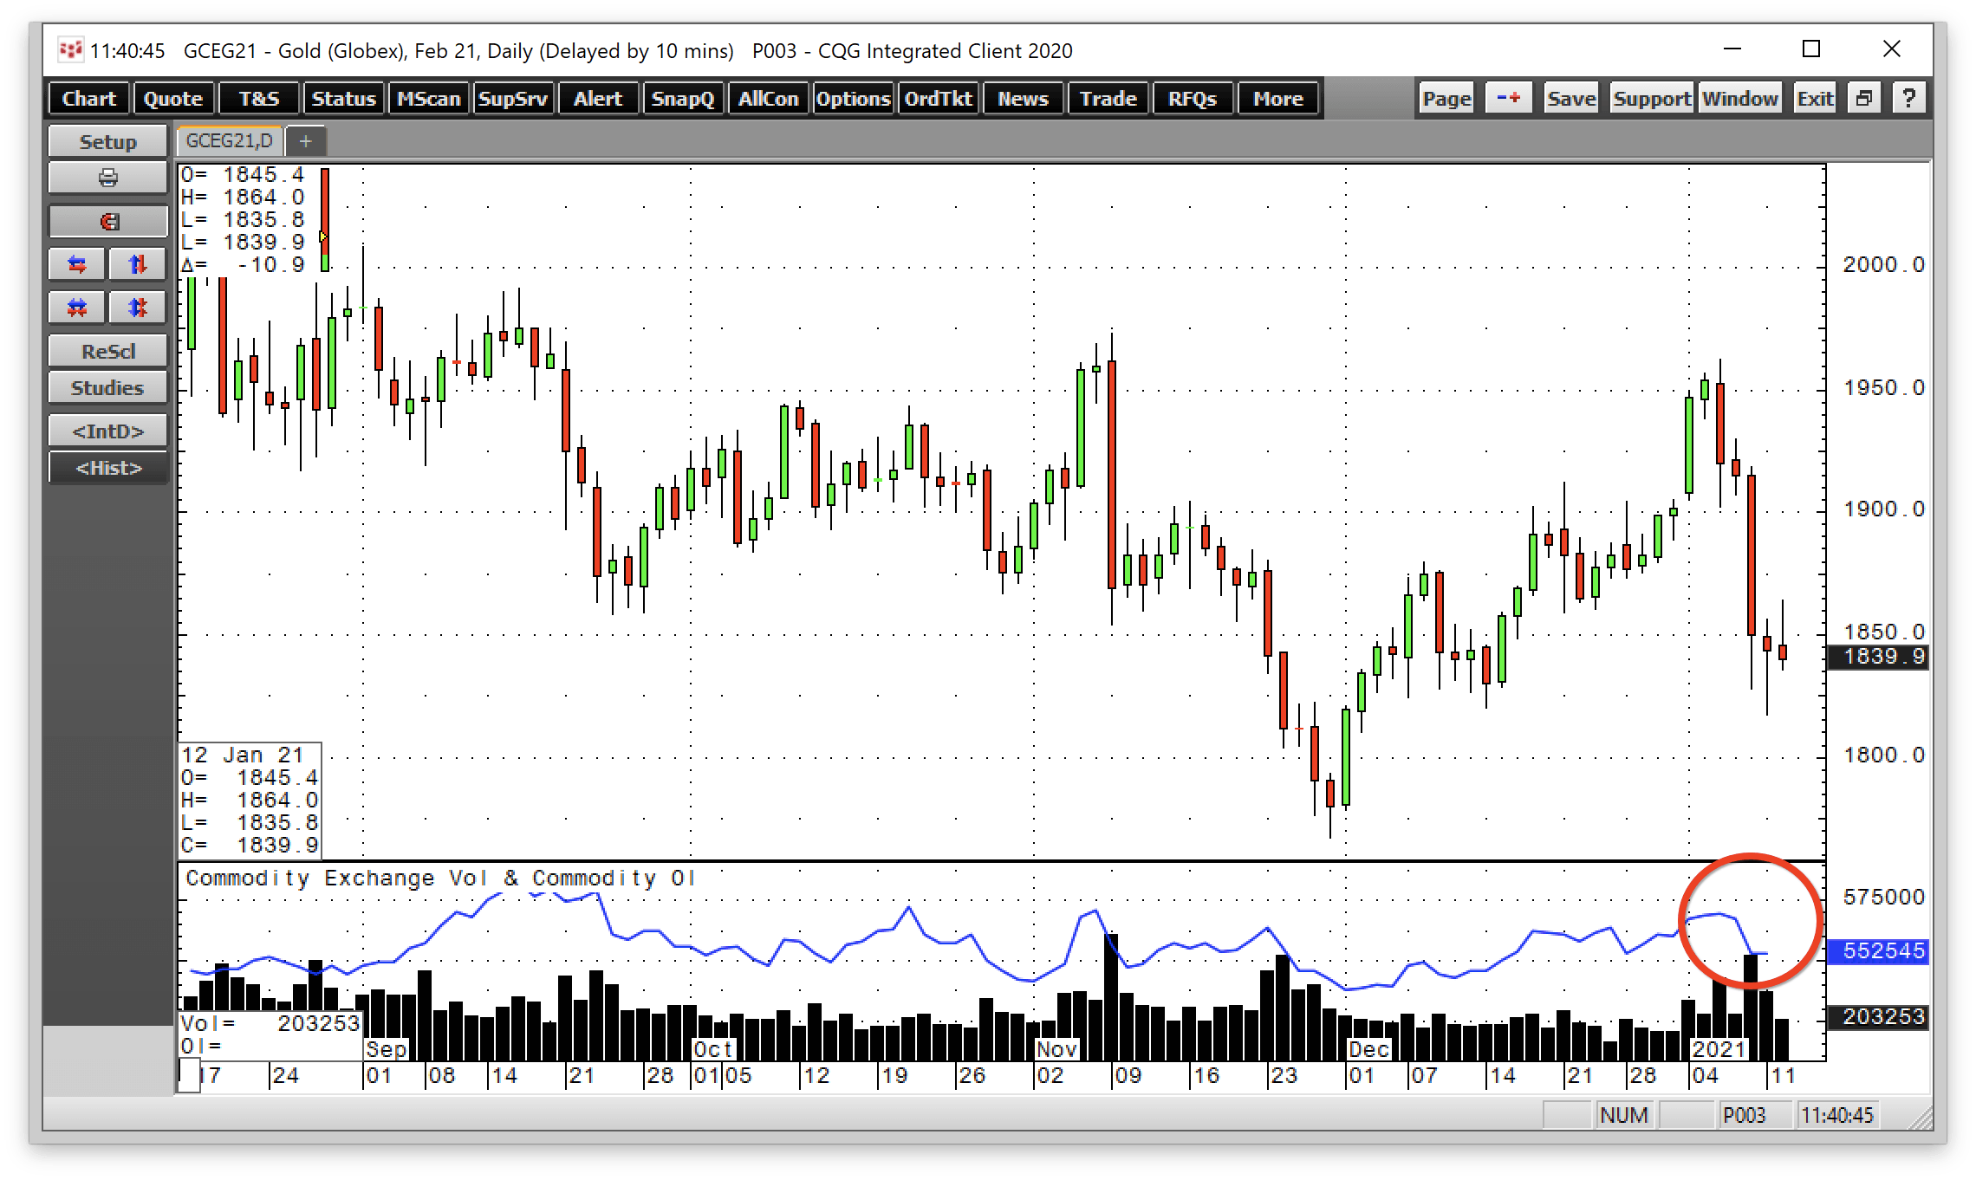The height and width of the screenshot is (1180, 1976).
Task: Open the Window menu
Action: click(1739, 99)
